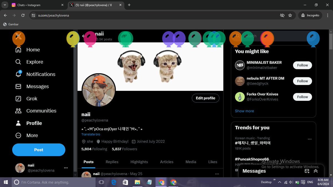Reload the page in Chrome
This screenshot has height=187, width=333.
(23, 15)
